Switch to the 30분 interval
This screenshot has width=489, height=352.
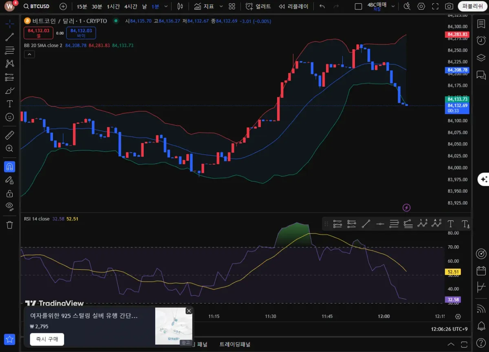97,7
